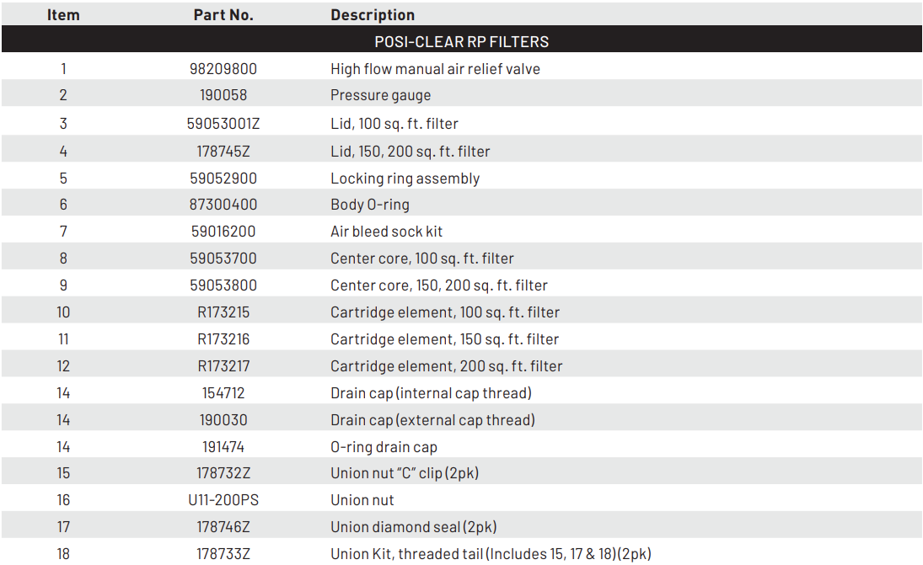Click the O-ring drain cap description
The image size is (923, 565).
(x=384, y=447)
